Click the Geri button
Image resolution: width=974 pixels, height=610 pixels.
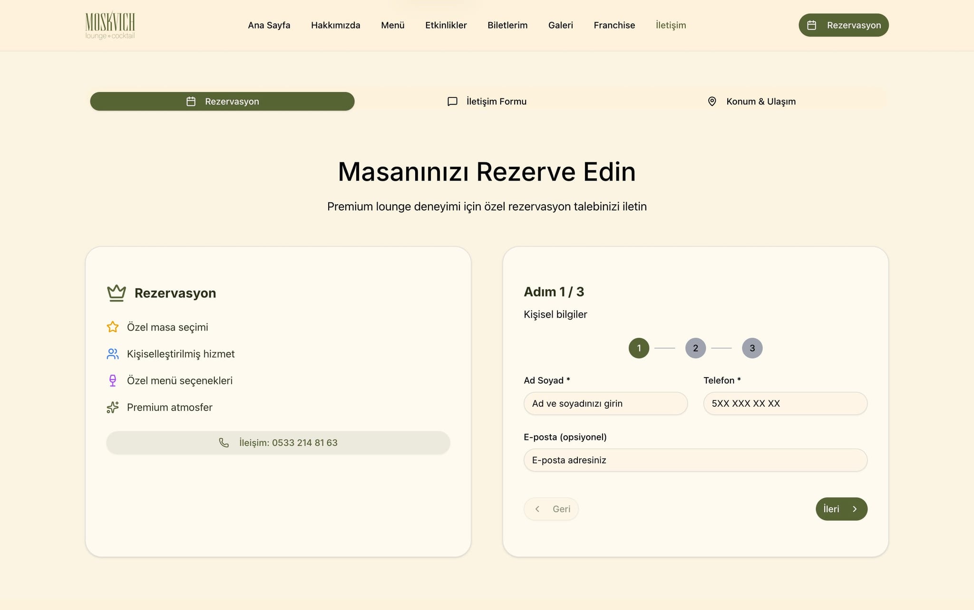pos(551,509)
